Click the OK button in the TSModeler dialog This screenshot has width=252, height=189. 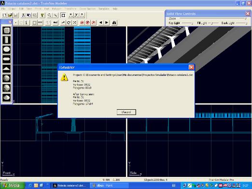(126, 112)
